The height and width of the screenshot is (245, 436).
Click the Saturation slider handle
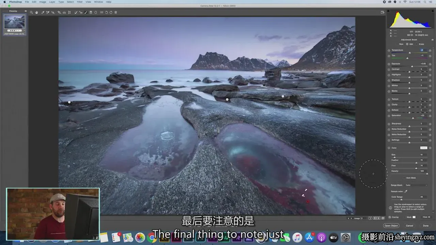click(x=413, y=118)
